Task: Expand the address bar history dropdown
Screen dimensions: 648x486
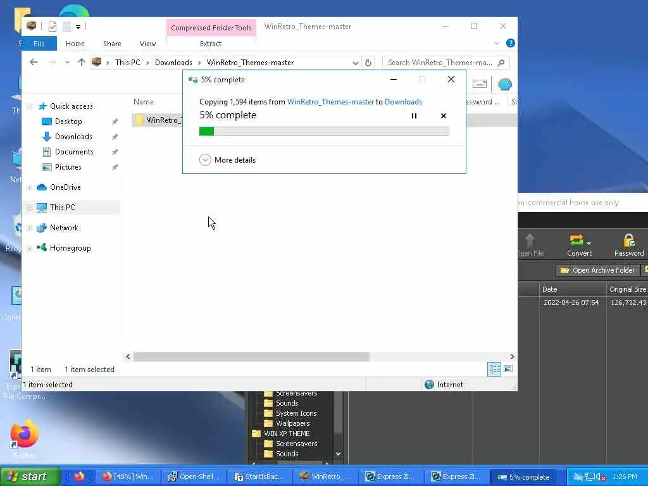Action: [356, 63]
